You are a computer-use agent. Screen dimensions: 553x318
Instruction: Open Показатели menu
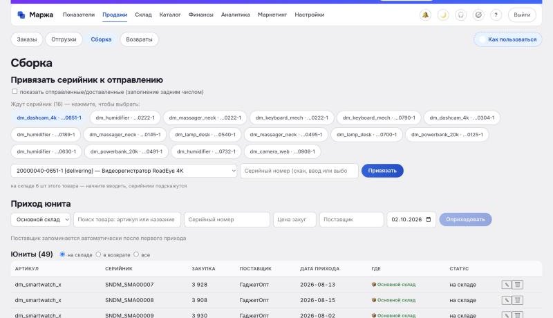tap(79, 15)
